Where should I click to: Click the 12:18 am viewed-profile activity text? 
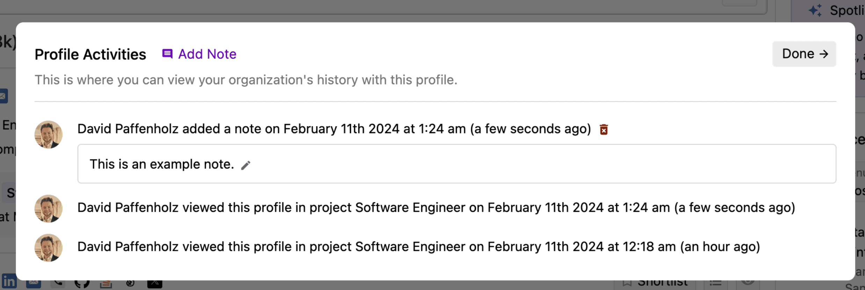tap(419, 247)
